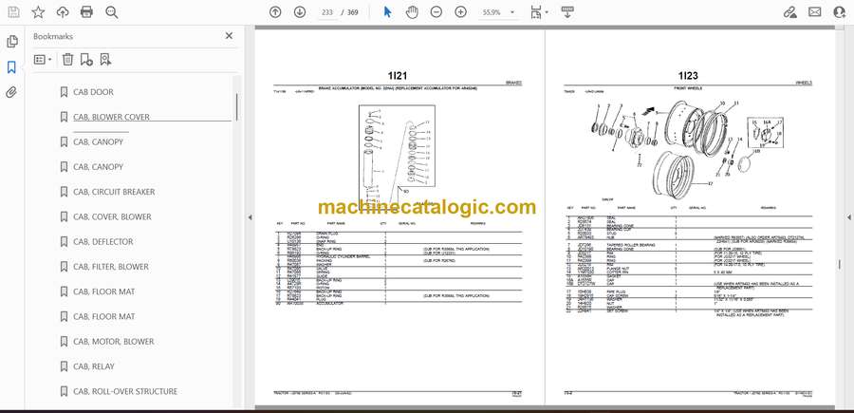The image size is (854, 413).
Task: Open bookmark options menu dropdown
Action: [43, 60]
